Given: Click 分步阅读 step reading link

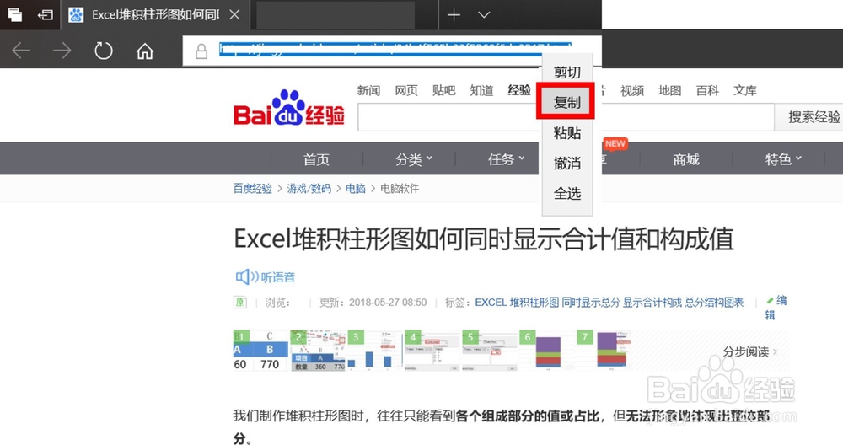Looking at the screenshot, I should pyautogui.click(x=749, y=351).
